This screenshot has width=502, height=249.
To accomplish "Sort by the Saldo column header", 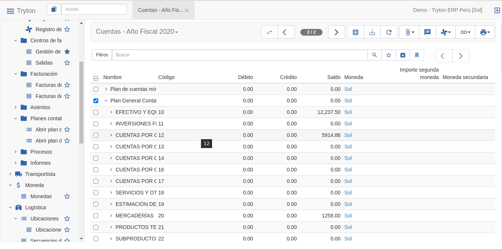I will (334, 77).
